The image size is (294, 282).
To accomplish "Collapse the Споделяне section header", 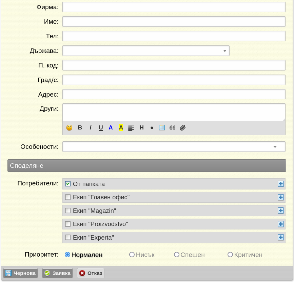I will coord(147,166).
